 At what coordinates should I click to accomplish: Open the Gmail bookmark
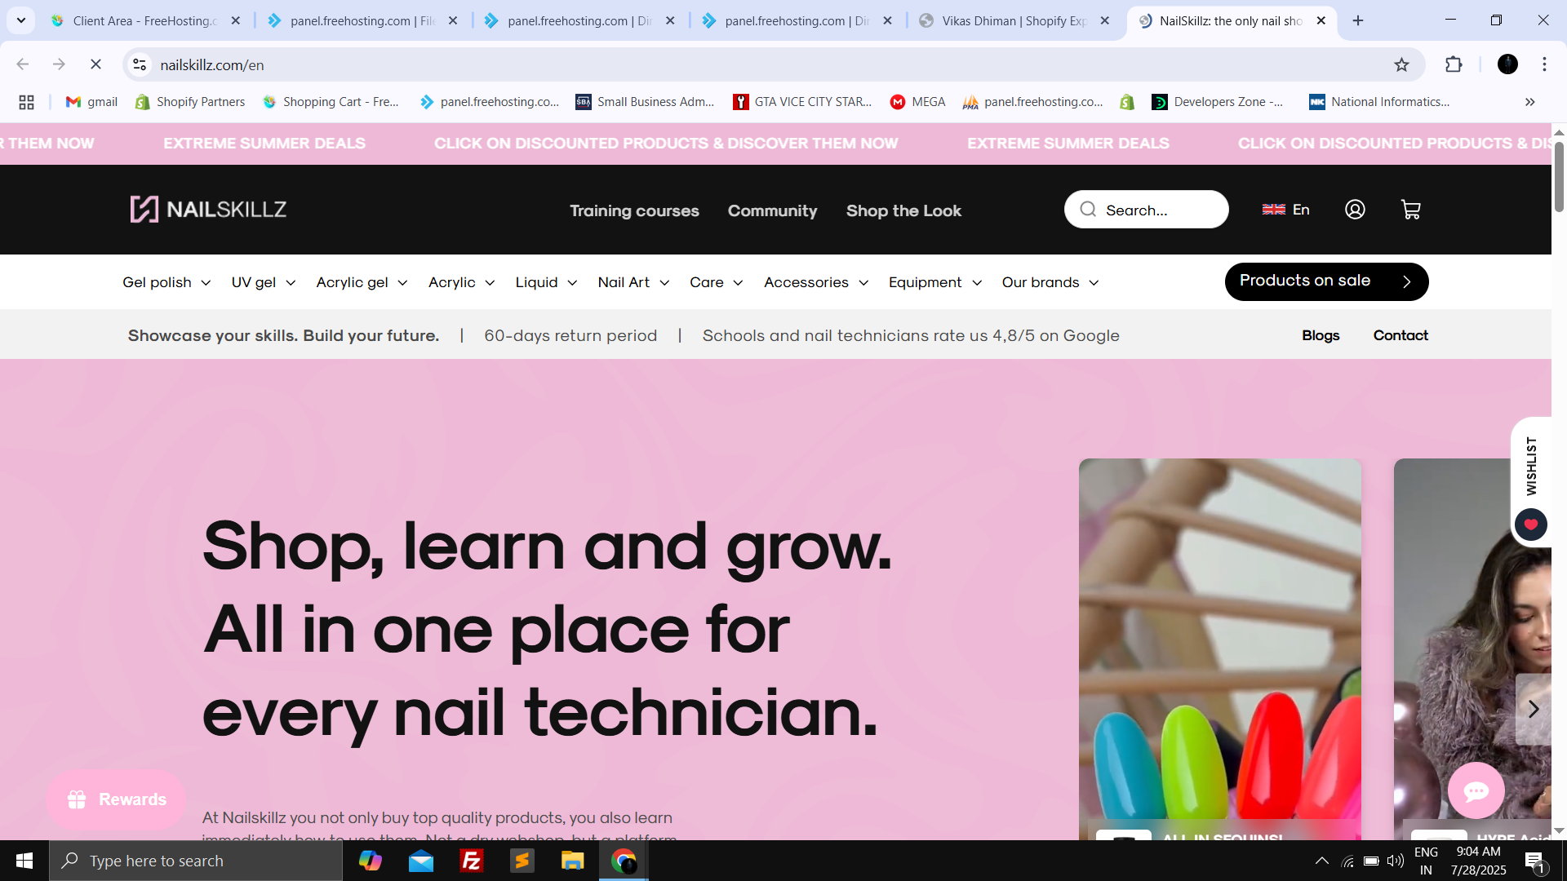[90, 102]
